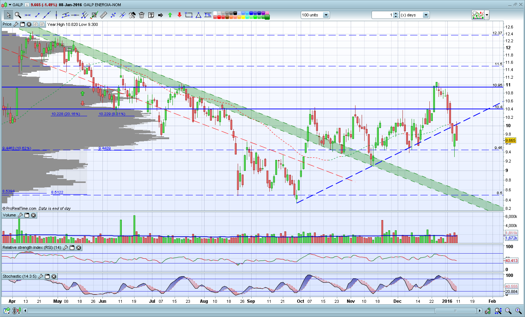Choose the percentage change measurement tool
Viewport: 525px width, 317px height.
(x=208, y=15)
